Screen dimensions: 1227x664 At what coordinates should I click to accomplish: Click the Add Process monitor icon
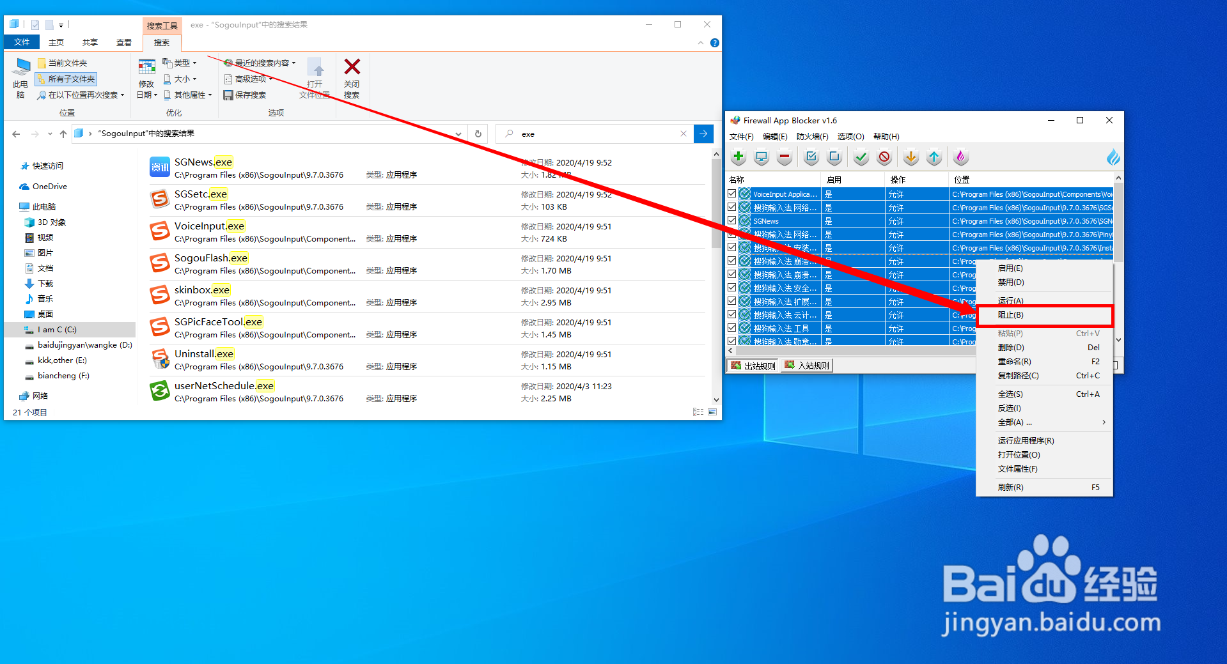(x=762, y=157)
